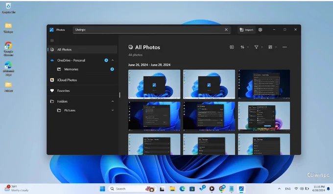Click the sidebar pane divider handle

(x=119, y=95)
